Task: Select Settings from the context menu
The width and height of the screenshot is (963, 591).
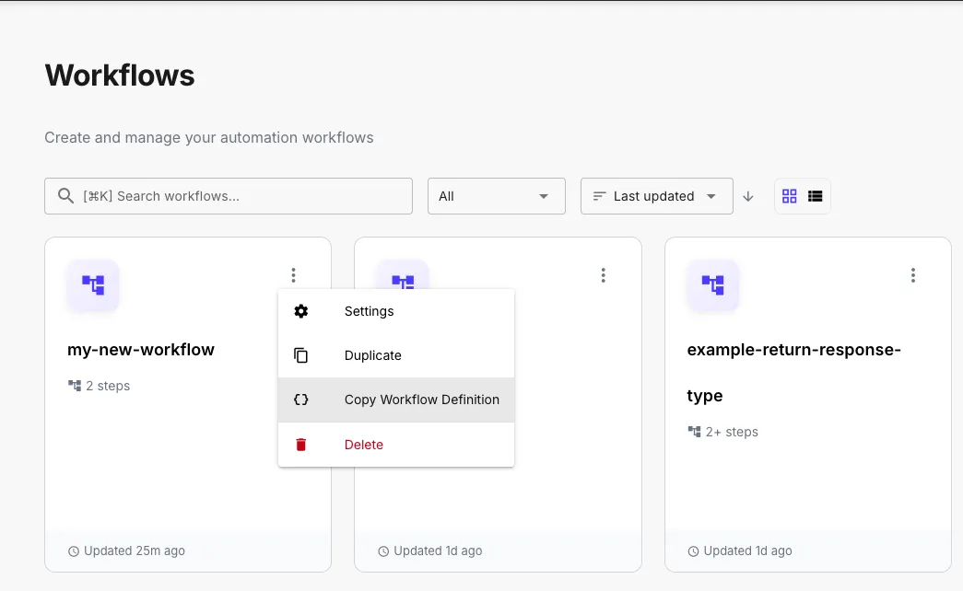Action: click(369, 311)
